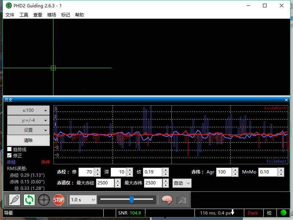Open the x:100 scale dropdown
The image size is (293, 220).
(x=29, y=110)
